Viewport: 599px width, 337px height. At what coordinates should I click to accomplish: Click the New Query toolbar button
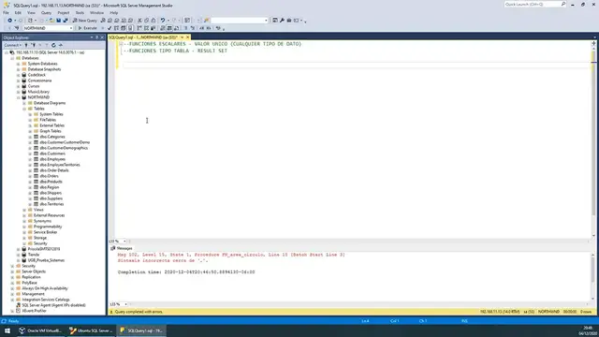(x=85, y=21)
